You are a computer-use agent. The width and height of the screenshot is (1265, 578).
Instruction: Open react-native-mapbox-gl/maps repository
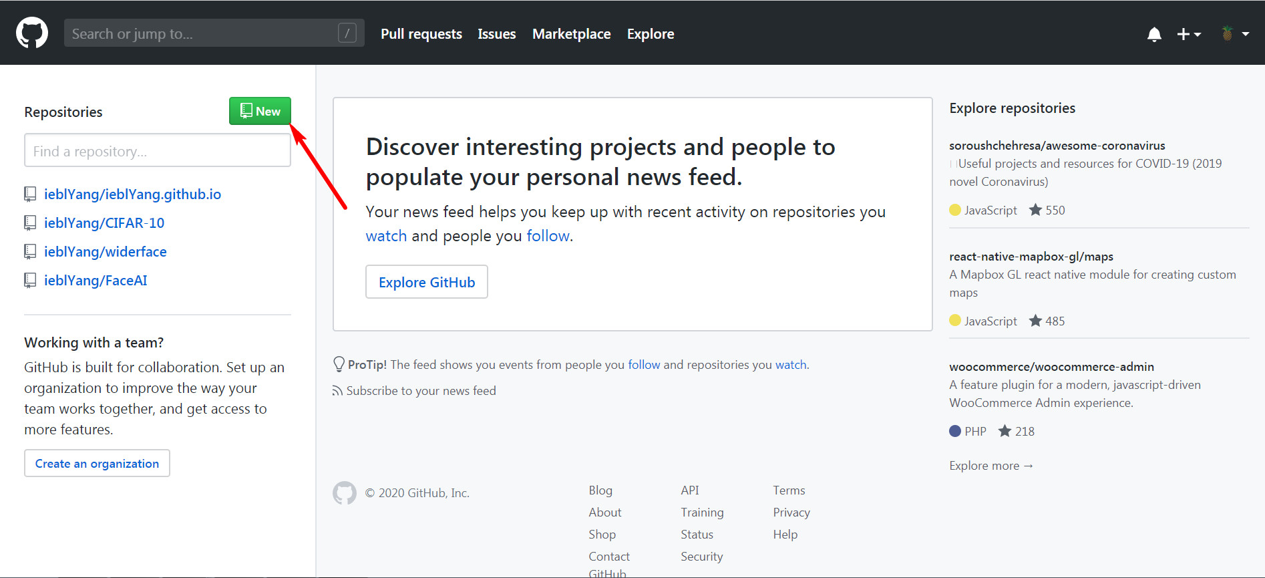(1031, 257)
